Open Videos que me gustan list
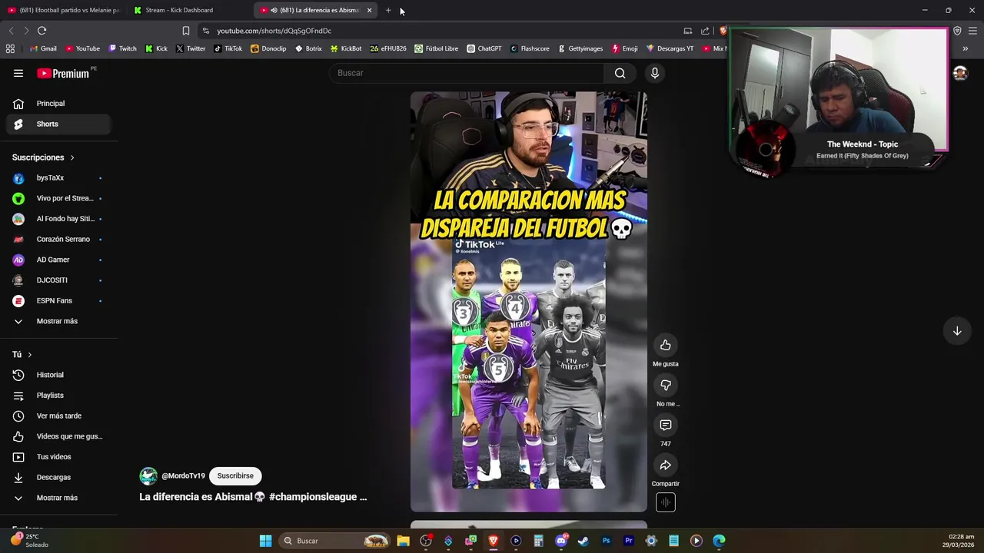 coord(58,436)
